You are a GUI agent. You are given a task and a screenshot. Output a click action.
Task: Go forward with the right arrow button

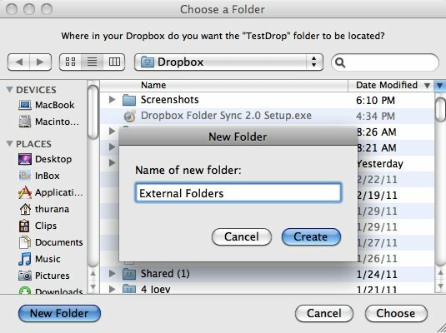click(x=40, y=62)
